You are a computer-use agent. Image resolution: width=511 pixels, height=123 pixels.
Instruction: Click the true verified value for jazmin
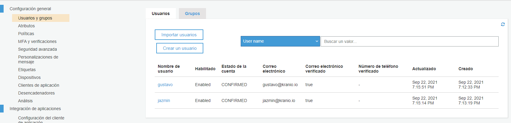(x=309, y=101)
